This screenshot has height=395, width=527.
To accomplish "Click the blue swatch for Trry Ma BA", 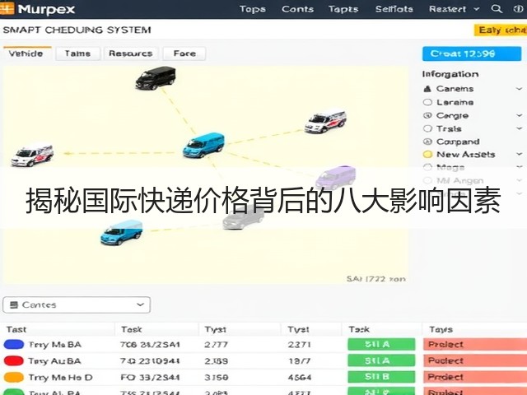I will (x=14, y=344).
